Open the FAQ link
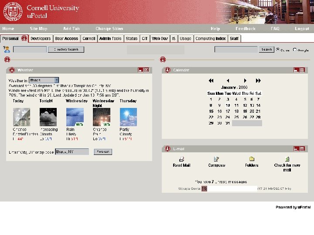Image resolution: width=314 pixels, height=235 pixels. click(x=275, y=29)
